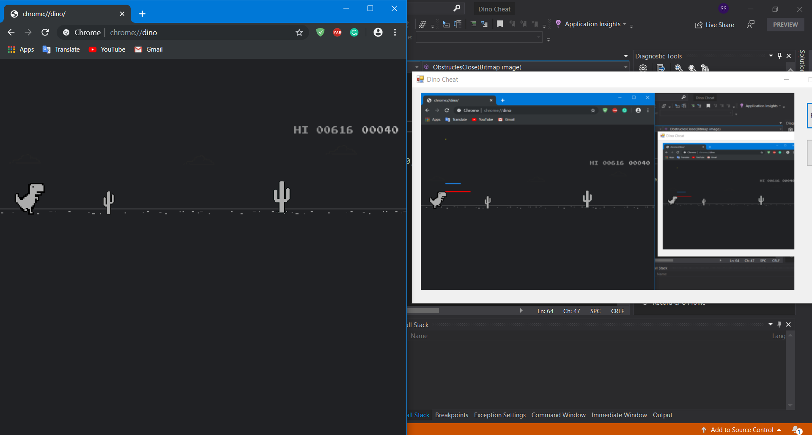Toggle auto-hide pin on Call Stack panel
The width and height of the screenshot is (812, 435).
point(779,325)
